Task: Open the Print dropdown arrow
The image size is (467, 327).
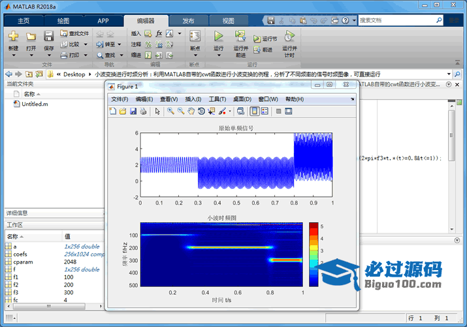Action: pyautogui.click(x=86, y=55)
